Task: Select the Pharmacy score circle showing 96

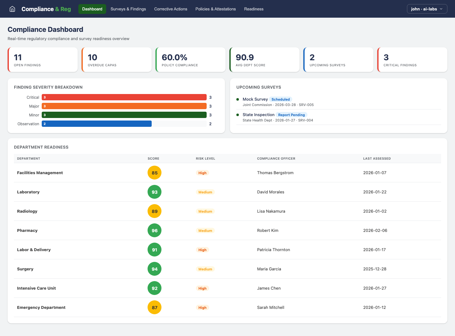Action: tap(155, 230)
